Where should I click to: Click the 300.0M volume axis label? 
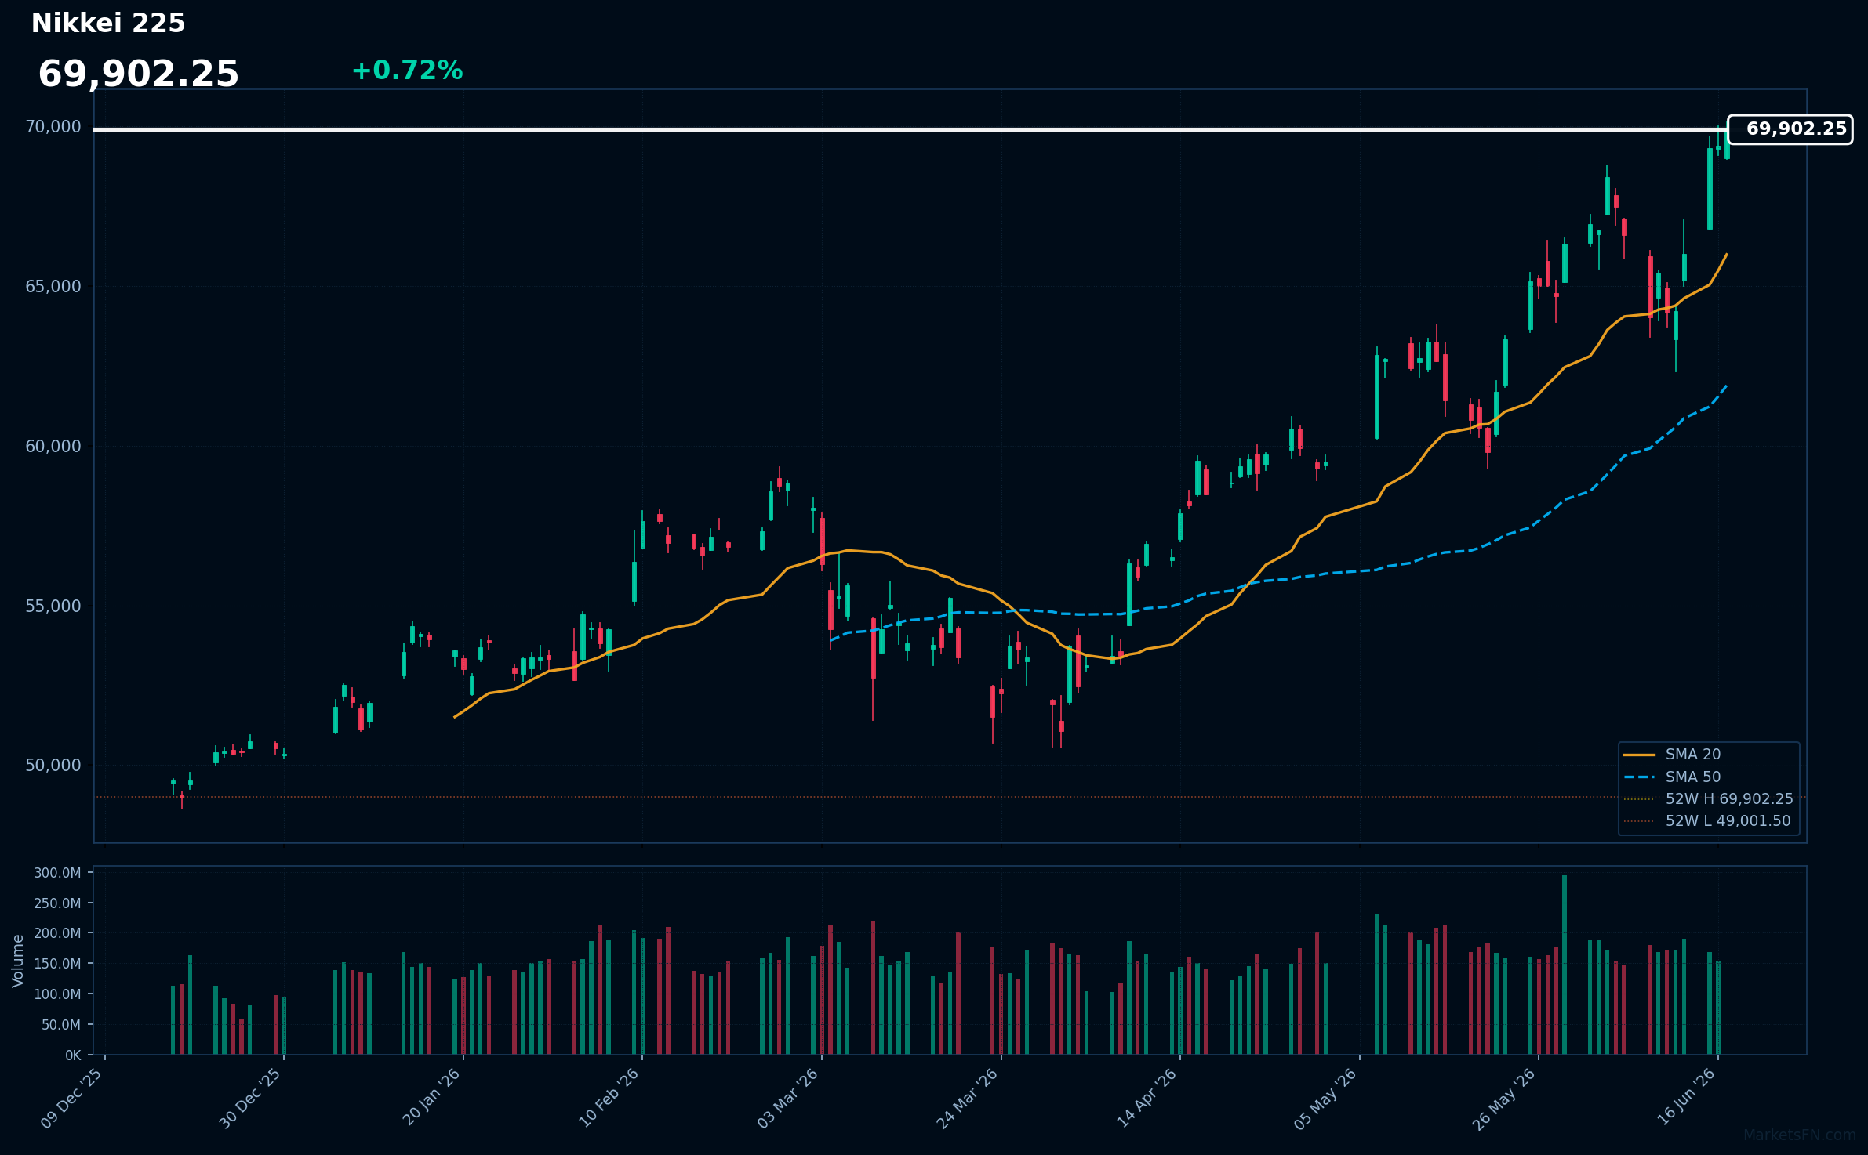tap(57, 873)
